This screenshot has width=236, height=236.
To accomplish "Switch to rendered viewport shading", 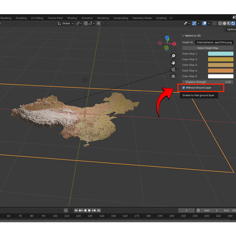I will point(233,24).
